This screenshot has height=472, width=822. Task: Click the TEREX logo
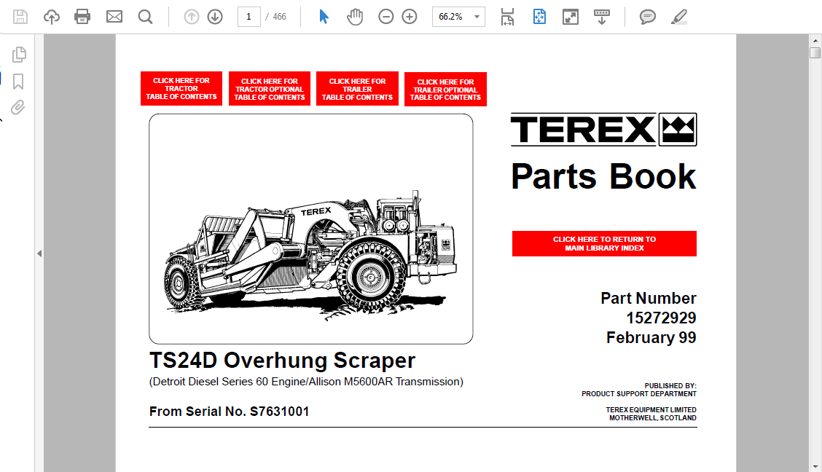(604, 130)
